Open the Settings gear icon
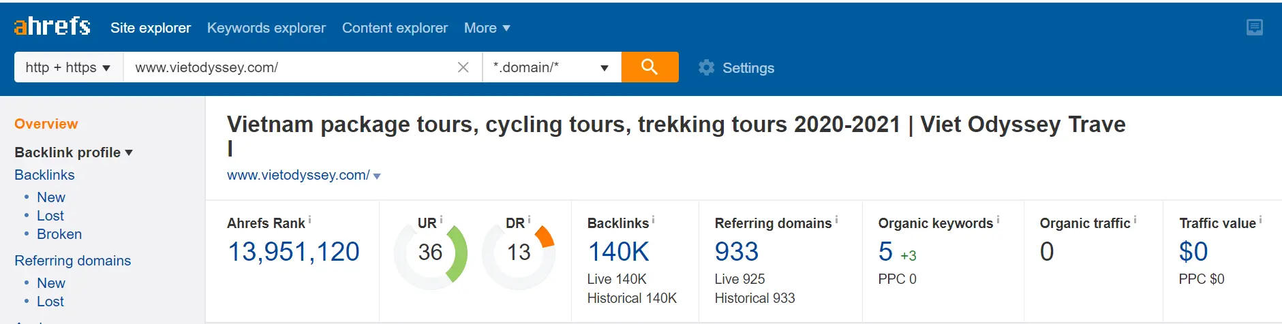 [707, 67]
